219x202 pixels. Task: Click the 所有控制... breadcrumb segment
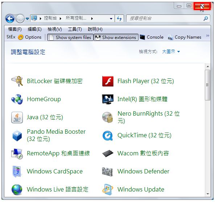tap(76, 18)
